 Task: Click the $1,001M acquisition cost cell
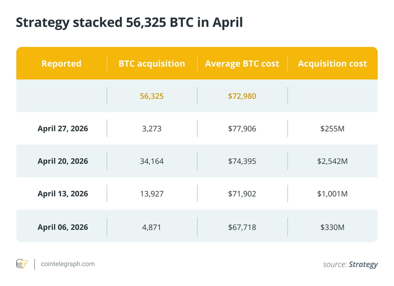click(332, 194)
